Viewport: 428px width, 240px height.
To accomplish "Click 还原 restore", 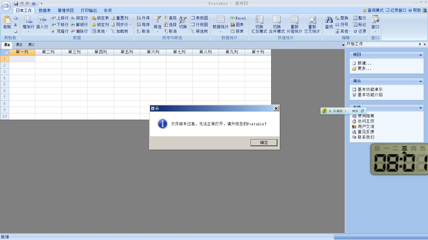I will click(x=360, y=31).
